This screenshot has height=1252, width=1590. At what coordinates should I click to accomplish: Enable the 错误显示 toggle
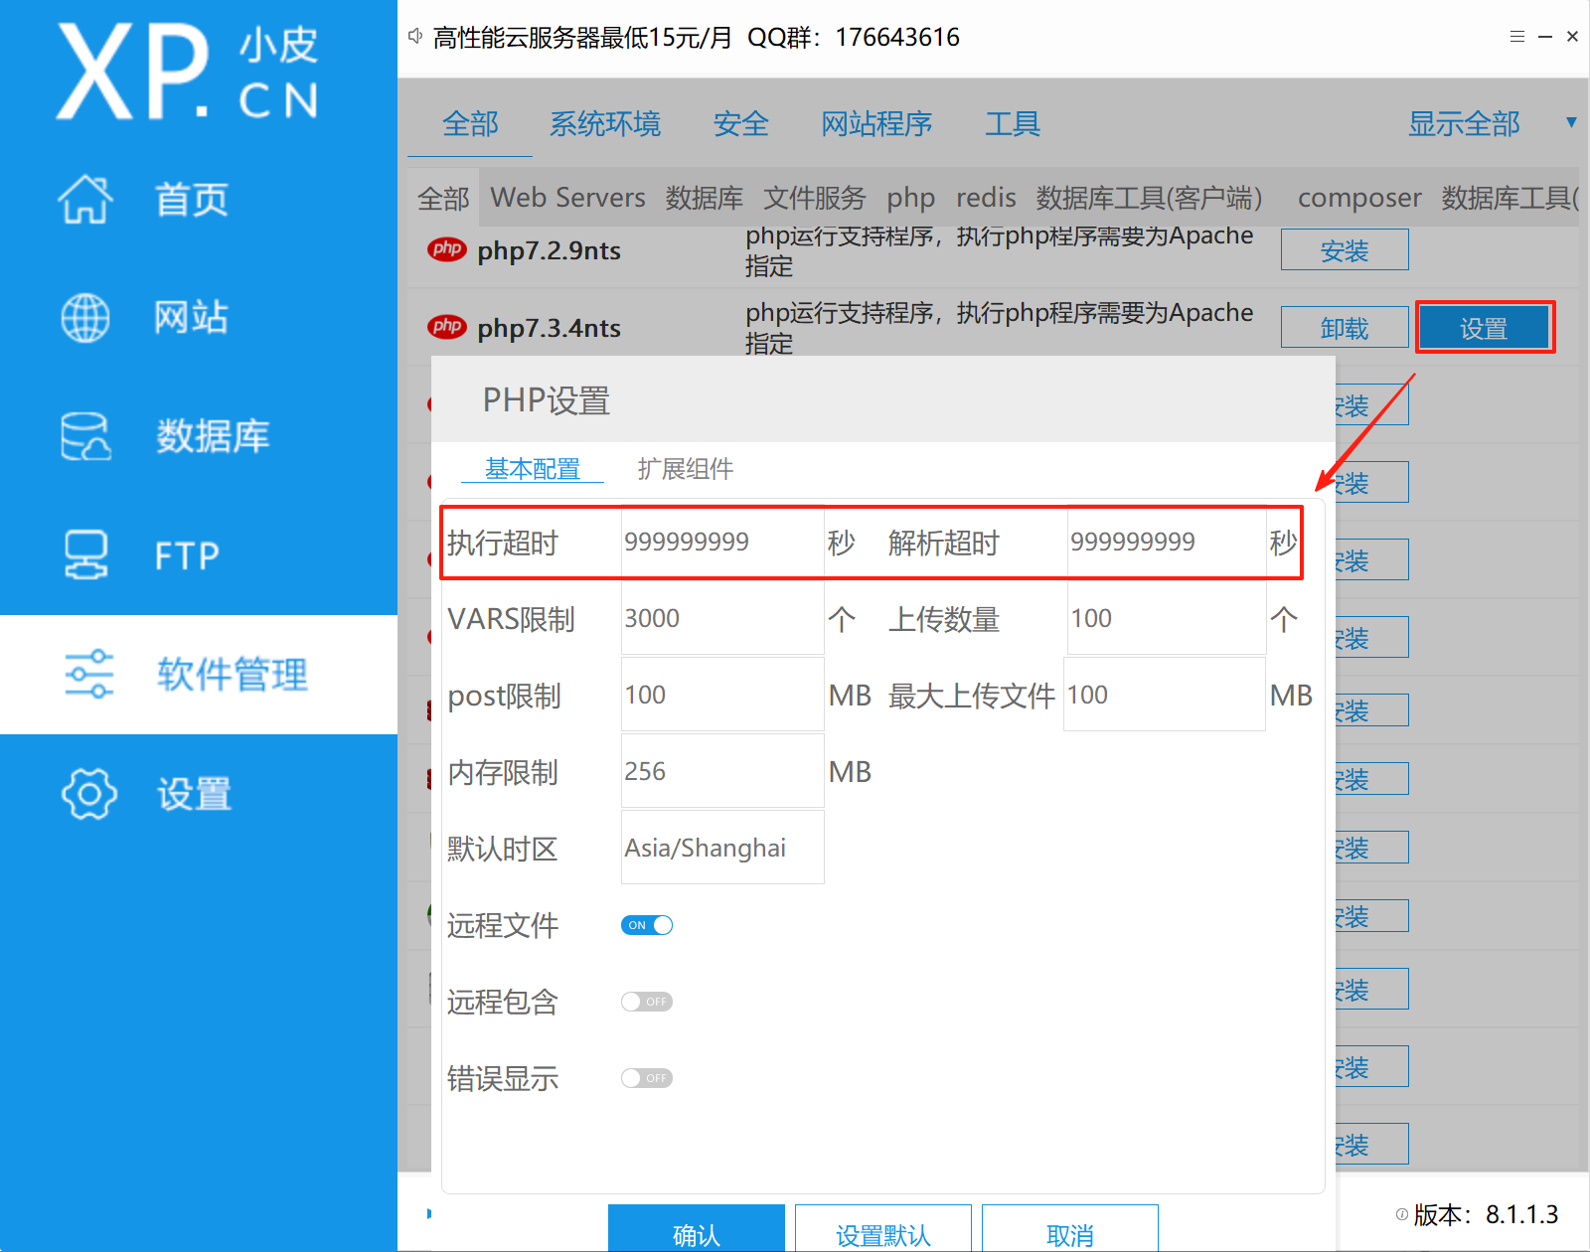647,1078
